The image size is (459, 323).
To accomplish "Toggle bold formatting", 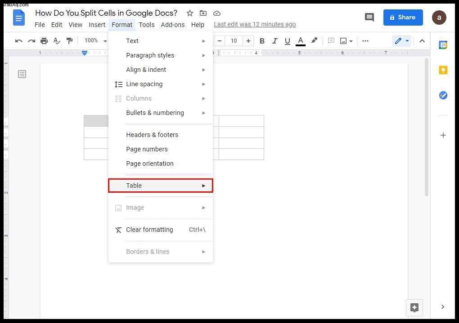I will [262, 41].
